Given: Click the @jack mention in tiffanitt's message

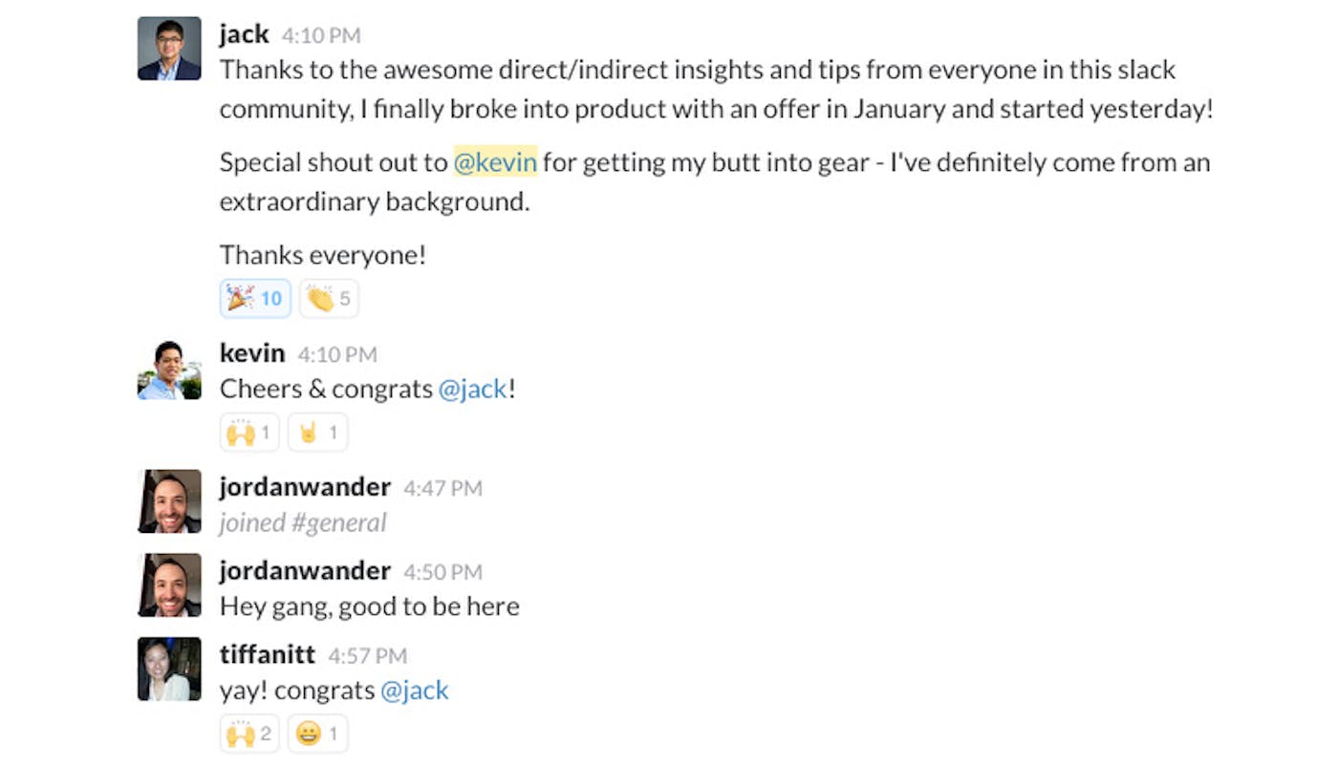Looking at the screenshot, I should click(x=415, y=689).
